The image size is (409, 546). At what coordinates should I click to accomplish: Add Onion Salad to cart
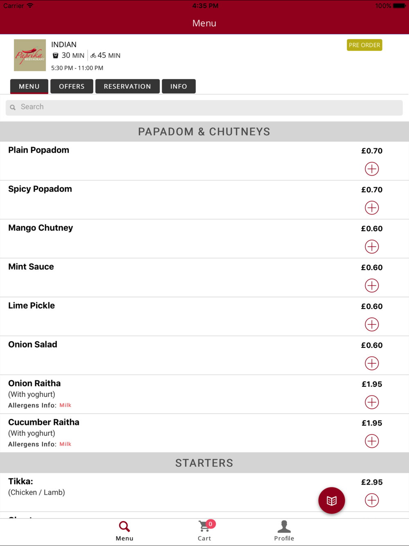(x=371, y=363)
